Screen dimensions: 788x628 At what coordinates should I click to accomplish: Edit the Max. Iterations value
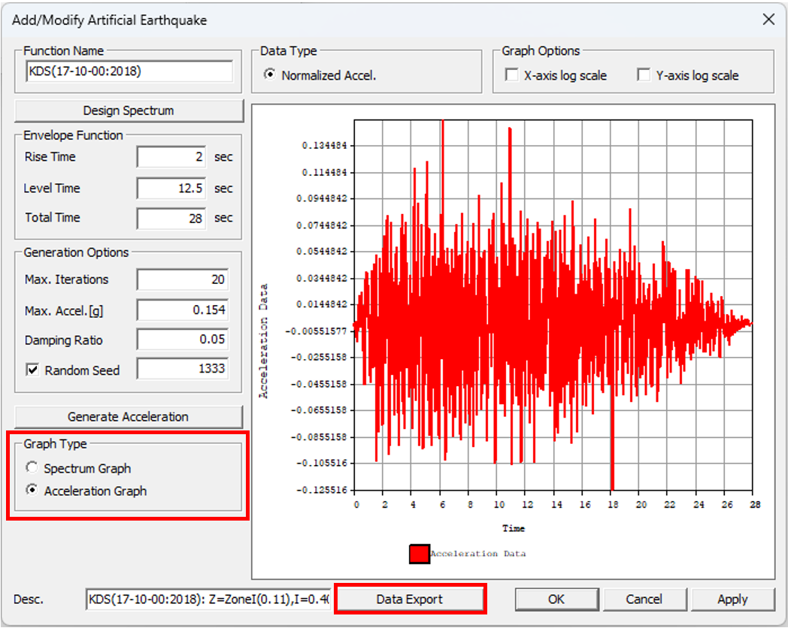[183, 279]
